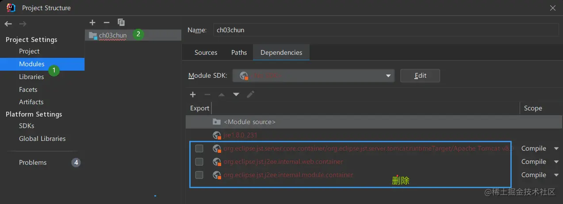Image resolution: width=563 pixels, height=204 pixels.
Task: Toggle export for j2ee internal.web.container
Action: point(199,162)
